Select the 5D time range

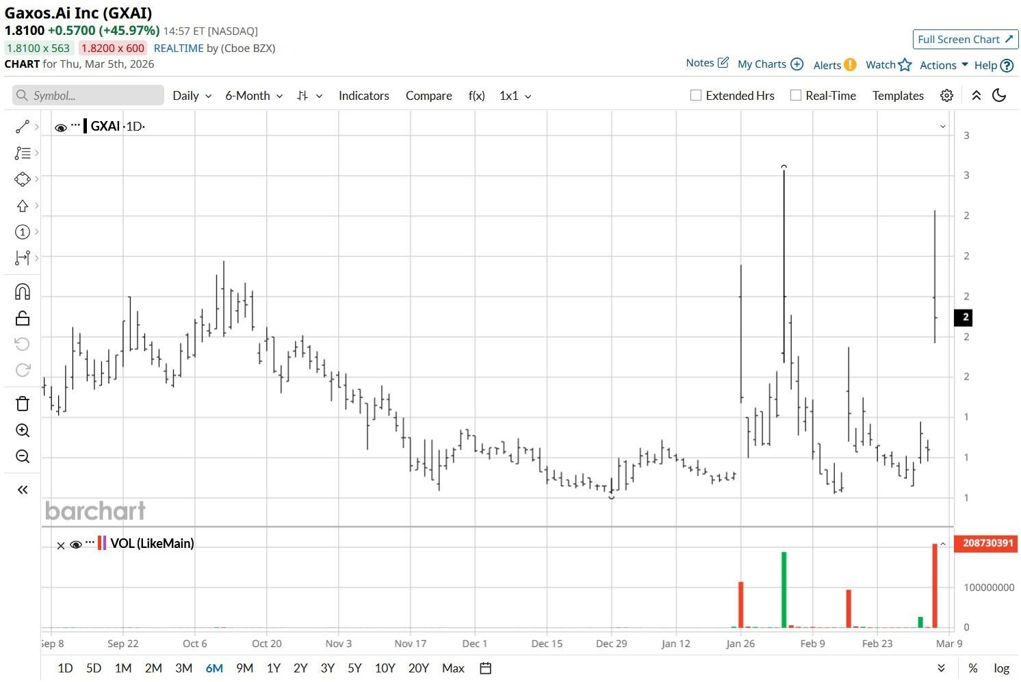(x=94, y=668)
